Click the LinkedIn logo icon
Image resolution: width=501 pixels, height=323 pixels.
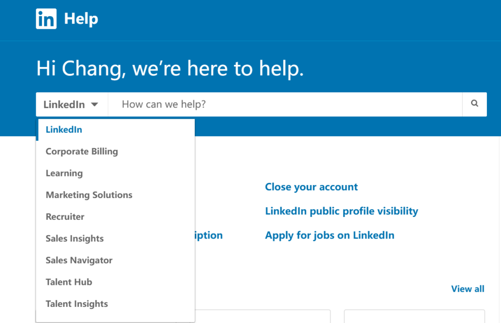(x=46, y=19)
